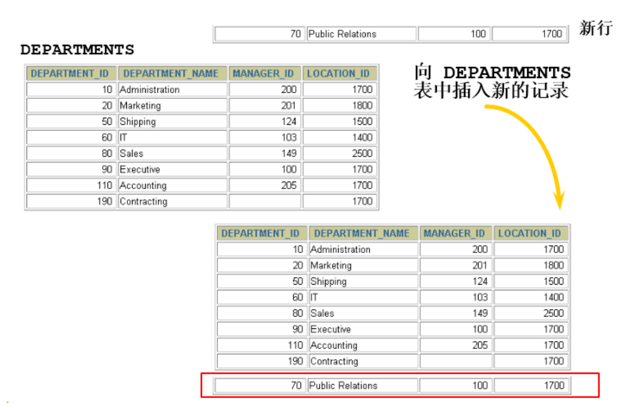Select location 1700 cell in appended bottom row

[x=531, y=386]
